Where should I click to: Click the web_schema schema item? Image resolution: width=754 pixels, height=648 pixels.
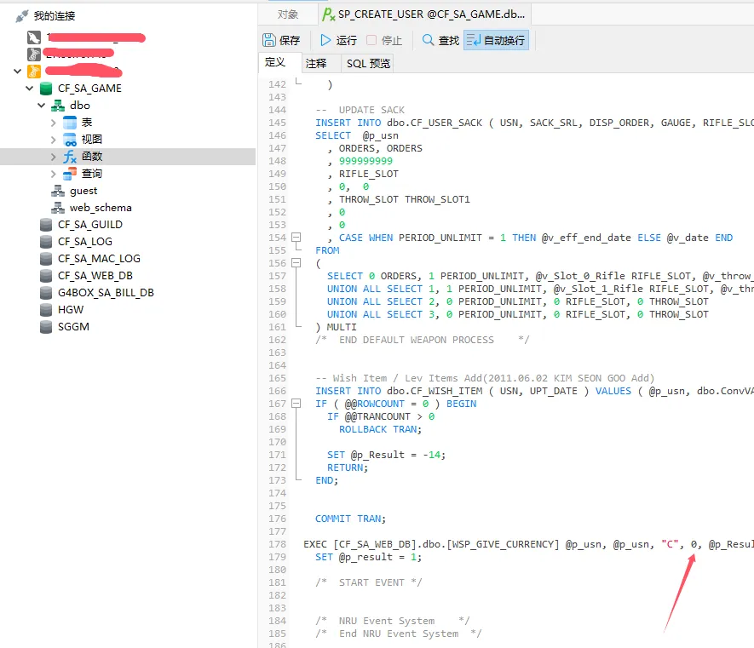pyautogui.click(x=101, y=208)
